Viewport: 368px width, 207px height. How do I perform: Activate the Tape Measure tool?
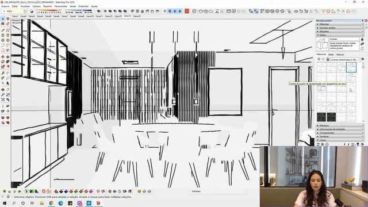point(3,73)
